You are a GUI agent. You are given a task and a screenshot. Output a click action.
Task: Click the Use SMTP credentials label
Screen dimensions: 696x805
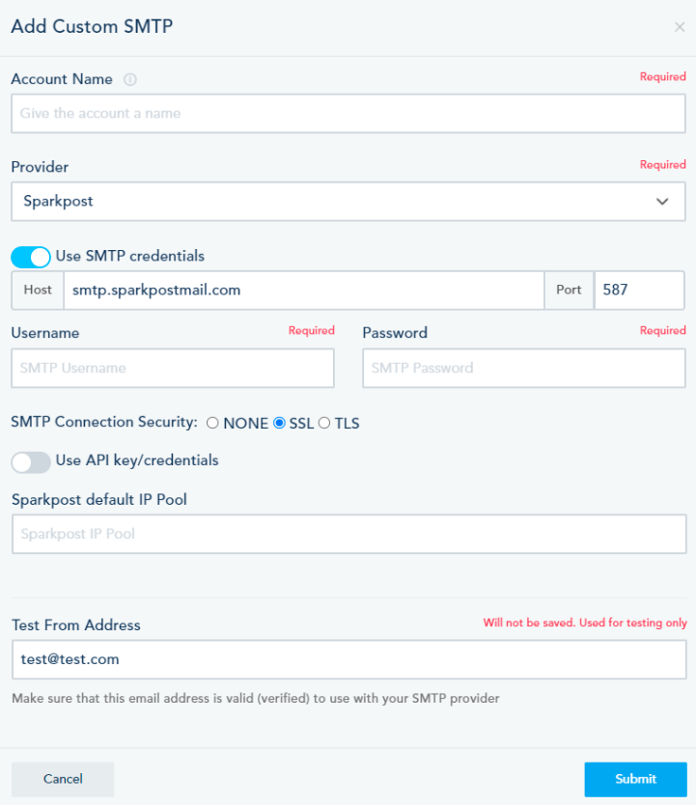(x=130, y=257)
